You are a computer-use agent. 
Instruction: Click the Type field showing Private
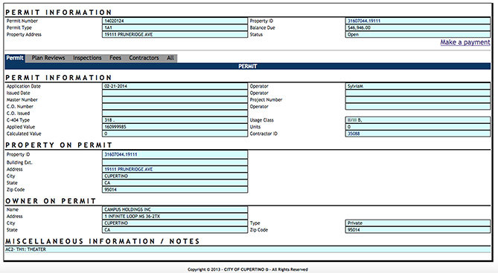tap(418, 223)
